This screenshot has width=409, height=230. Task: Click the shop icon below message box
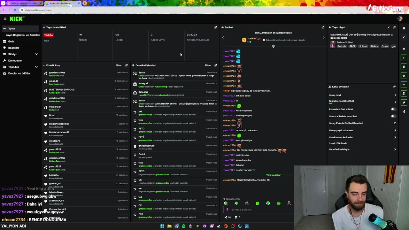tap(236, 217)
